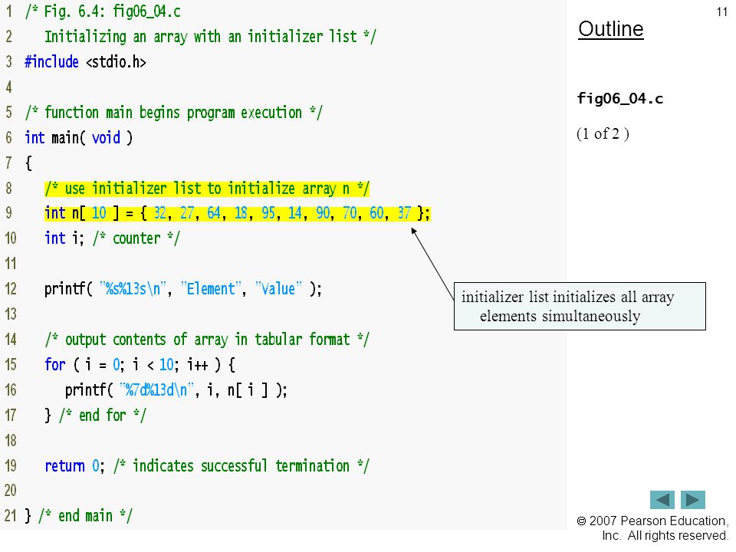Select the fig06_04.c file name label
736x552 pixels.
[619, 99]
